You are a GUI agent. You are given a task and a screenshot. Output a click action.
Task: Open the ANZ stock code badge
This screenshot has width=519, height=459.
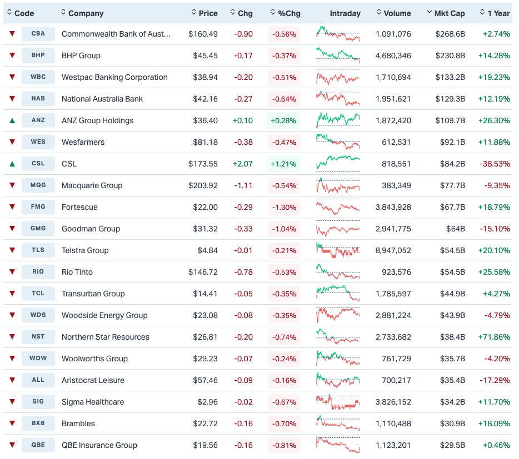tap(38, 120)
